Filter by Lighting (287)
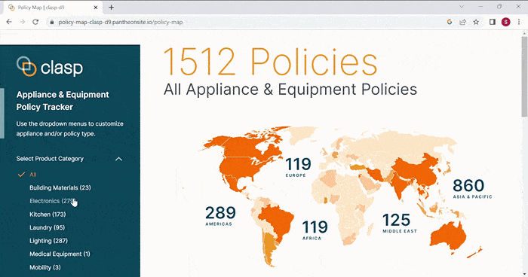This screenshot has width=528, height=277. [48, 241]
